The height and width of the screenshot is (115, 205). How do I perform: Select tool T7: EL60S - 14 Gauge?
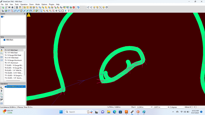pos(14,65)
